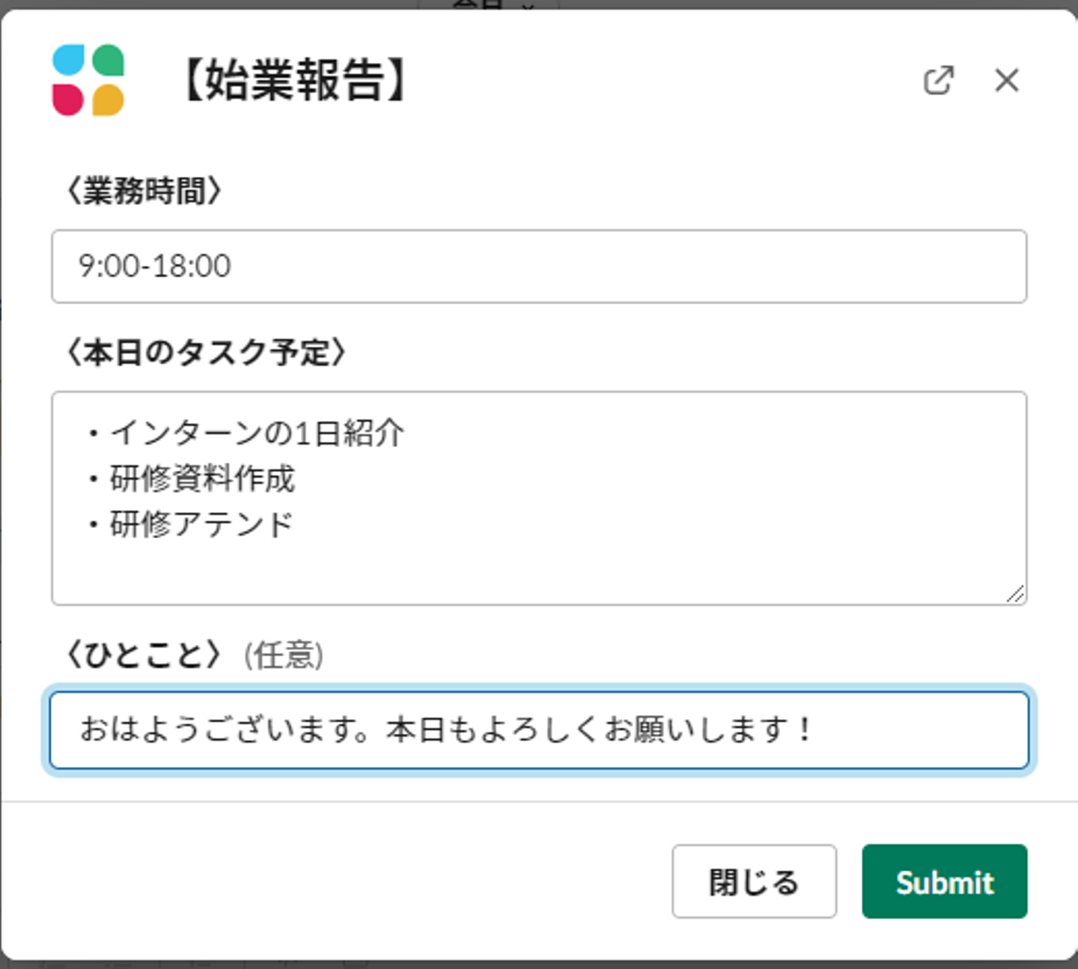
Task: Click the 〈ひとこと〉 field label
Action: pos(144,654)
